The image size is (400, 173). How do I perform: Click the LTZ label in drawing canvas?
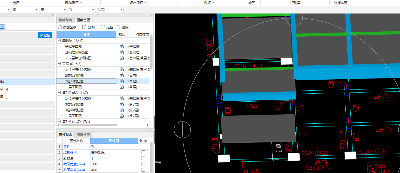pos(303,135)
